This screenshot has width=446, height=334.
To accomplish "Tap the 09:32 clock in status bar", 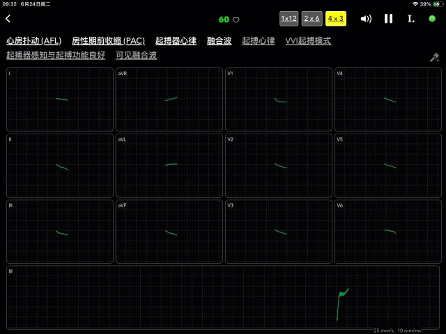I will [9, 4].
